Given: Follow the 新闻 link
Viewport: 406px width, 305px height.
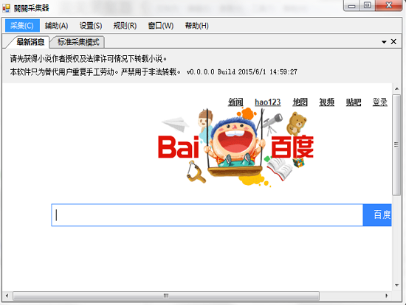Looking at the screenshot, I should tap(235, 102).
